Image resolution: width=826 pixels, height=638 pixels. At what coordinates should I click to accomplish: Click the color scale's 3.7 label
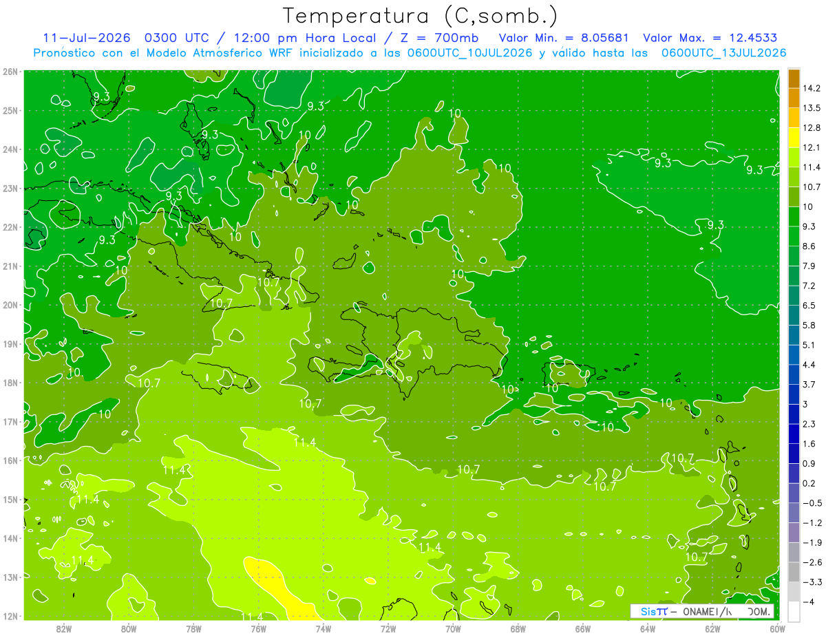click(x=809, y=384)
